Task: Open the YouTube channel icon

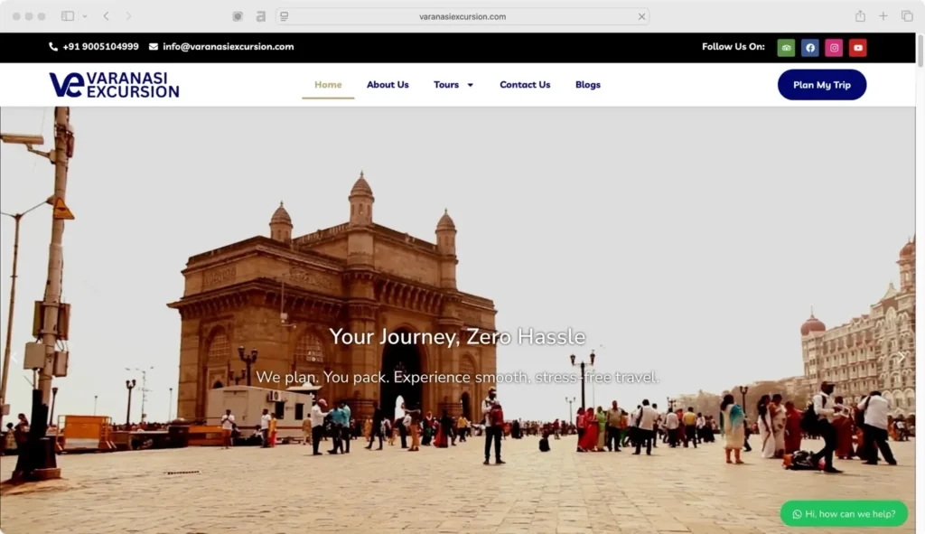Action: tap(857, 47)
